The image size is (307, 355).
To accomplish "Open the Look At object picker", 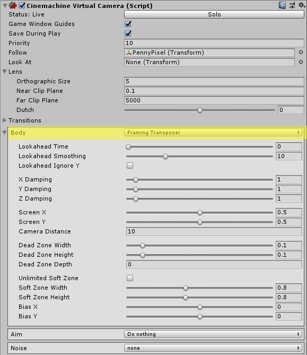I will tap(301, 62).
